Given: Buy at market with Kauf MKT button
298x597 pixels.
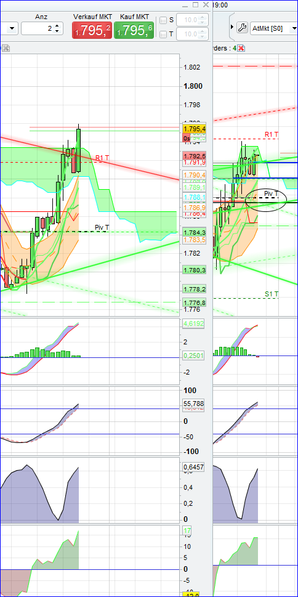Looking at the screenshot, I should pyautogui.click(x=134, y=30).
